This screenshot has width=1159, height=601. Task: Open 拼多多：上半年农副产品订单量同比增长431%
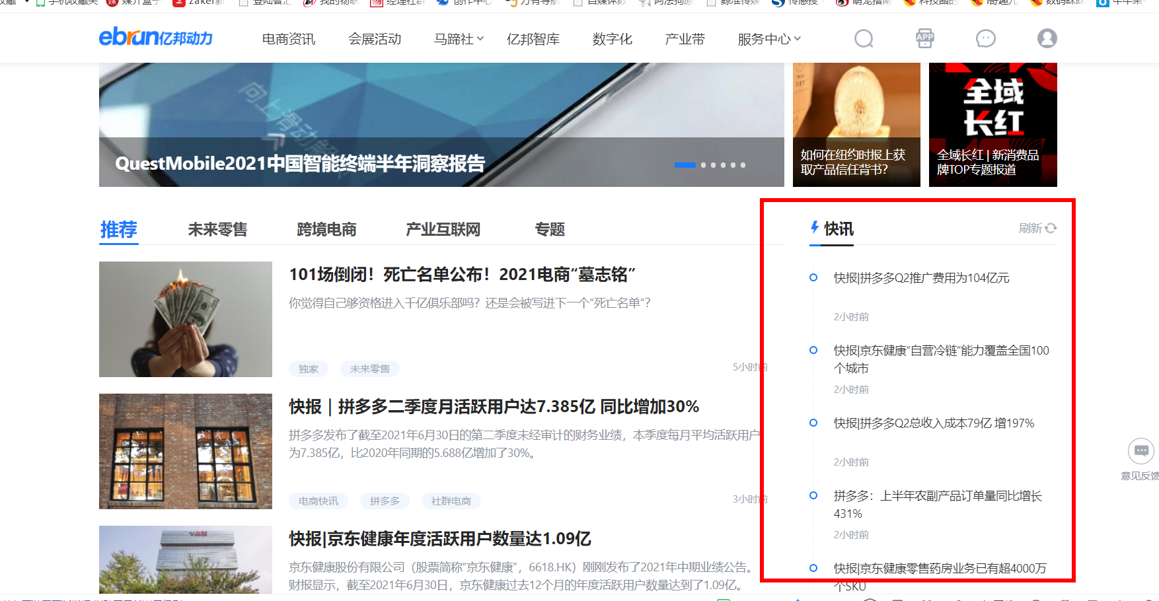click(x=938, y=505)
